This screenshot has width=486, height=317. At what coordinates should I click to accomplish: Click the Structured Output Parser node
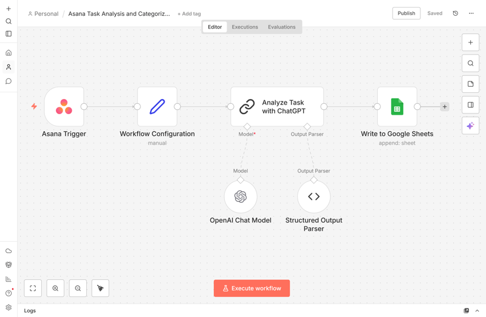click(x=313, y=196)
